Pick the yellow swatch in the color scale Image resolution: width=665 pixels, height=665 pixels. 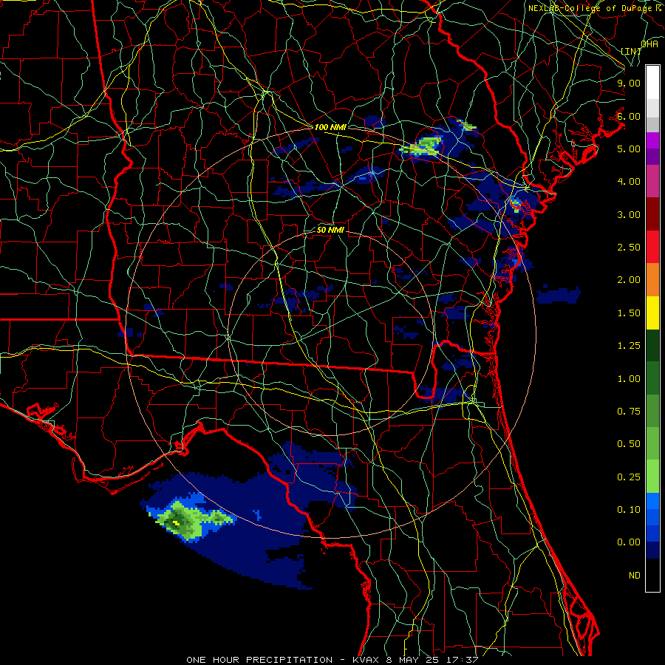(652, 313)
